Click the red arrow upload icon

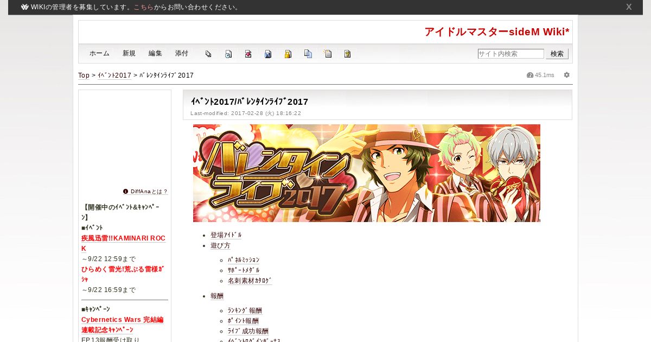point(248,54)
